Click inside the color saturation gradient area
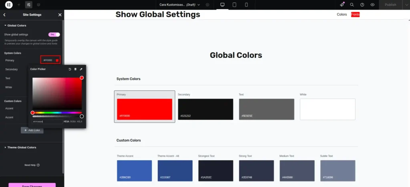Image resolution: width=410 pixels, height=187 pixels. pyautogui.click(x=57, y=93)
